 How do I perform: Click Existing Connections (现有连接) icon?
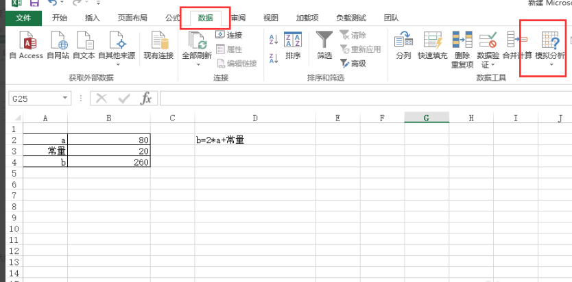pyautogui.click(x=158, y=45)
